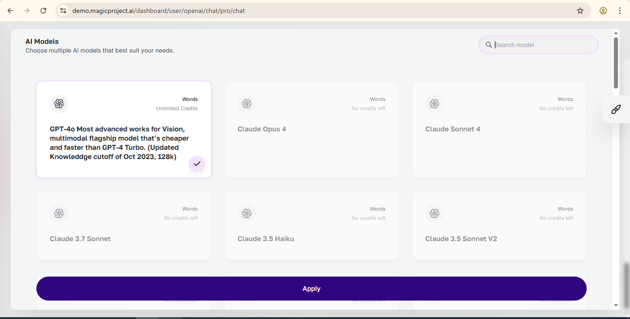Click the 'AI Models' heading
The width and height of the screenshot is (630, 319).
[x=42, y=41]
